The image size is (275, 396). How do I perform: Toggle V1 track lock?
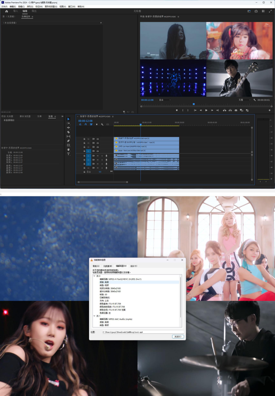pyautogui.click(x=84, y=151)
